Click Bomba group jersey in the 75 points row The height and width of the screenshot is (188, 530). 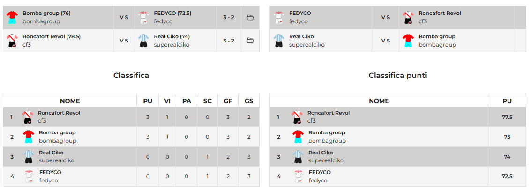tap(298, 137)
